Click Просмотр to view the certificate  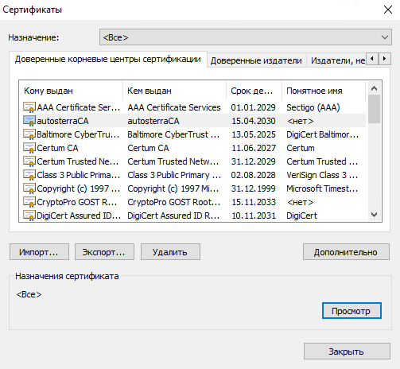(x=351, y=311)
